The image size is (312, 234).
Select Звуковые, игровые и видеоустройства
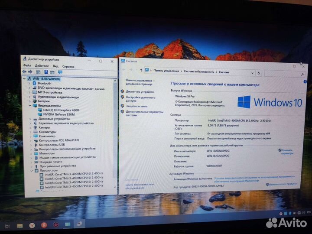click(x=66, y=123)
